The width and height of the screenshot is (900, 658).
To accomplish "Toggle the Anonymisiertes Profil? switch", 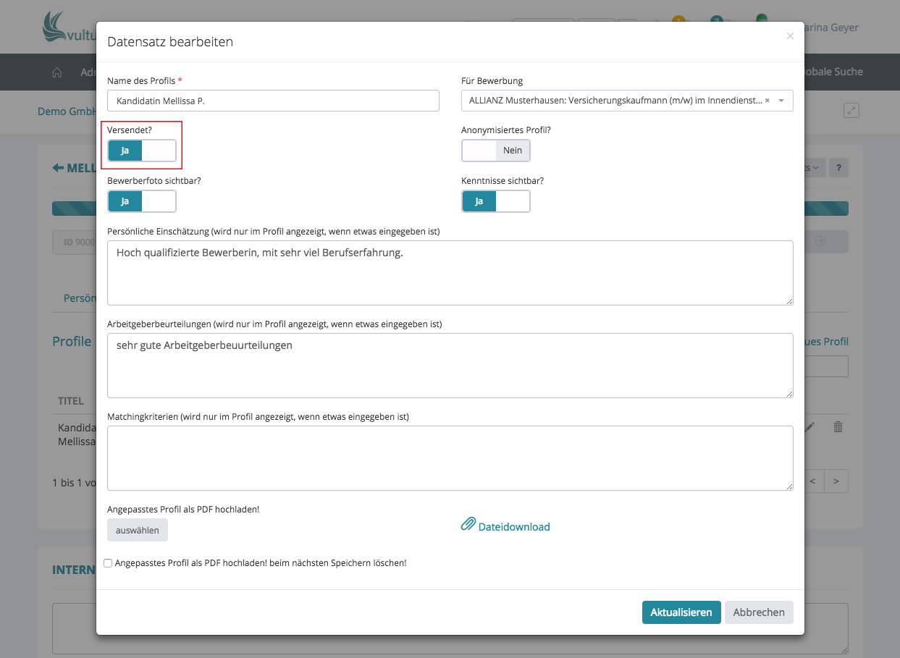I will point(496,151).
